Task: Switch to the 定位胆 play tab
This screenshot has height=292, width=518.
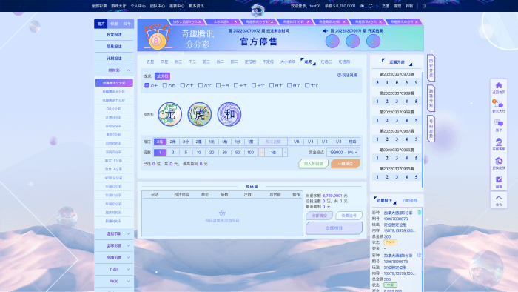Action: click(x=250, y=62)
